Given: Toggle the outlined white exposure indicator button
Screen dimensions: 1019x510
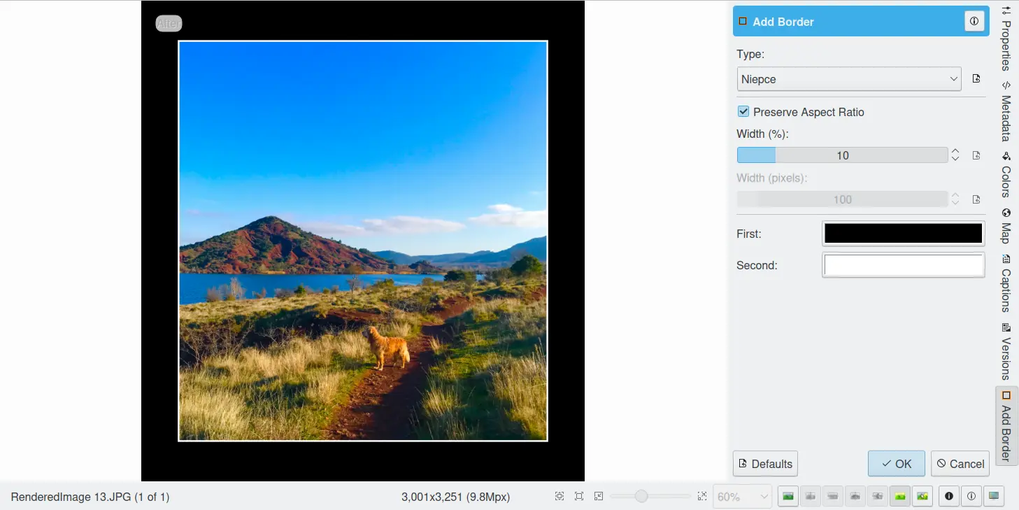Looking at the screenshot, I should [971, 496].
